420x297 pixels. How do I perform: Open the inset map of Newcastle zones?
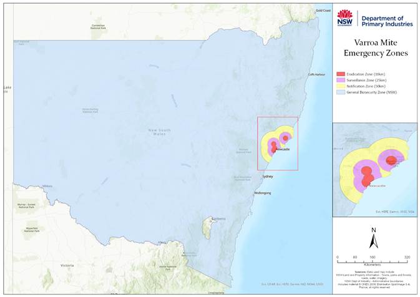pyautogui.click(x=373, y=168)
